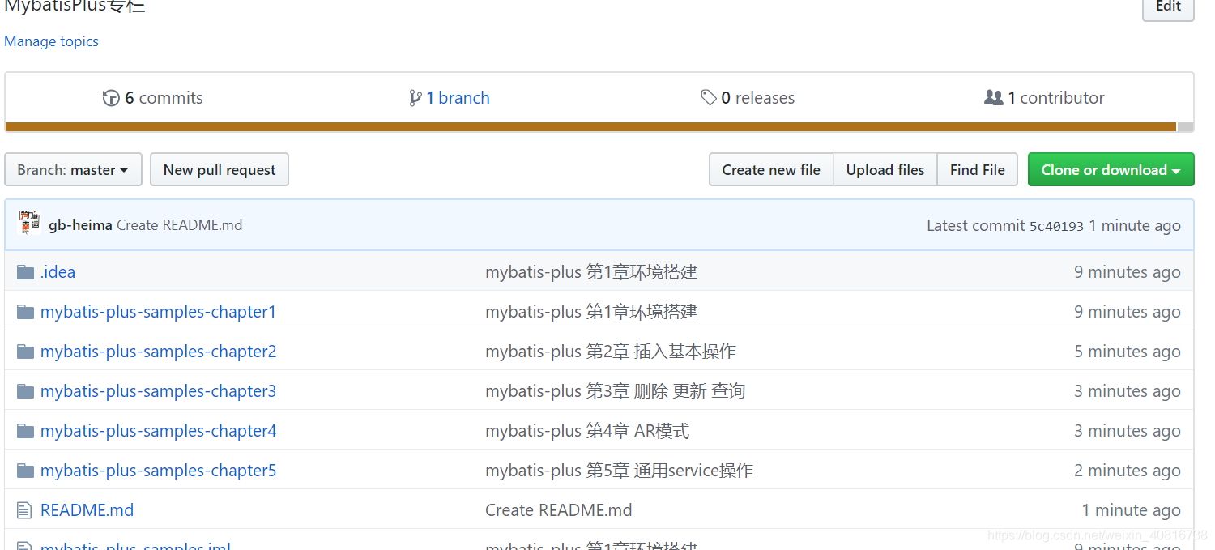Expand the Clone or download dropdown
The height and width of the screenshot is (550, 1215).
point(1111,169)
